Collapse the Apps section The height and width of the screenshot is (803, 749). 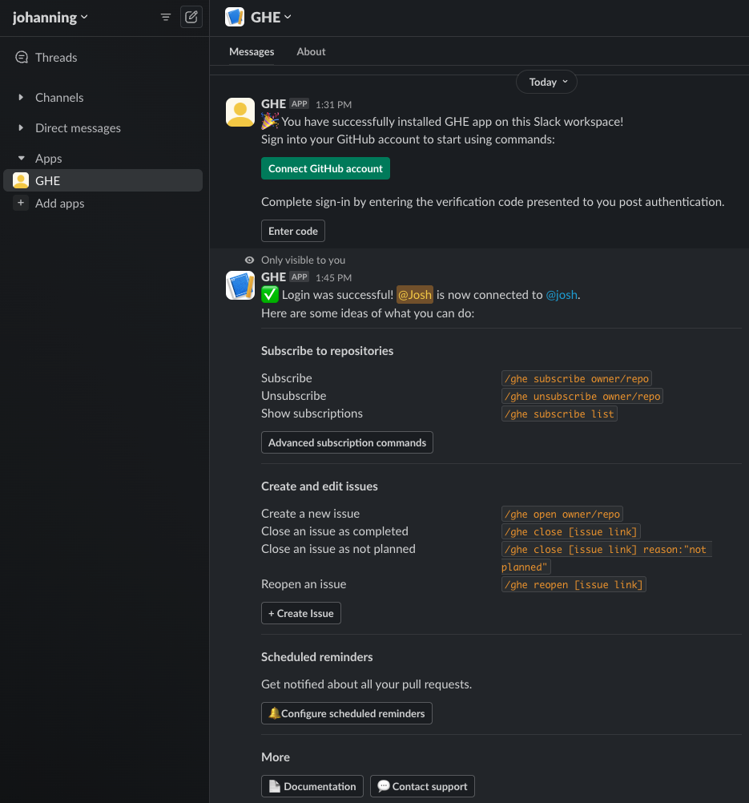tap(21, 159)
